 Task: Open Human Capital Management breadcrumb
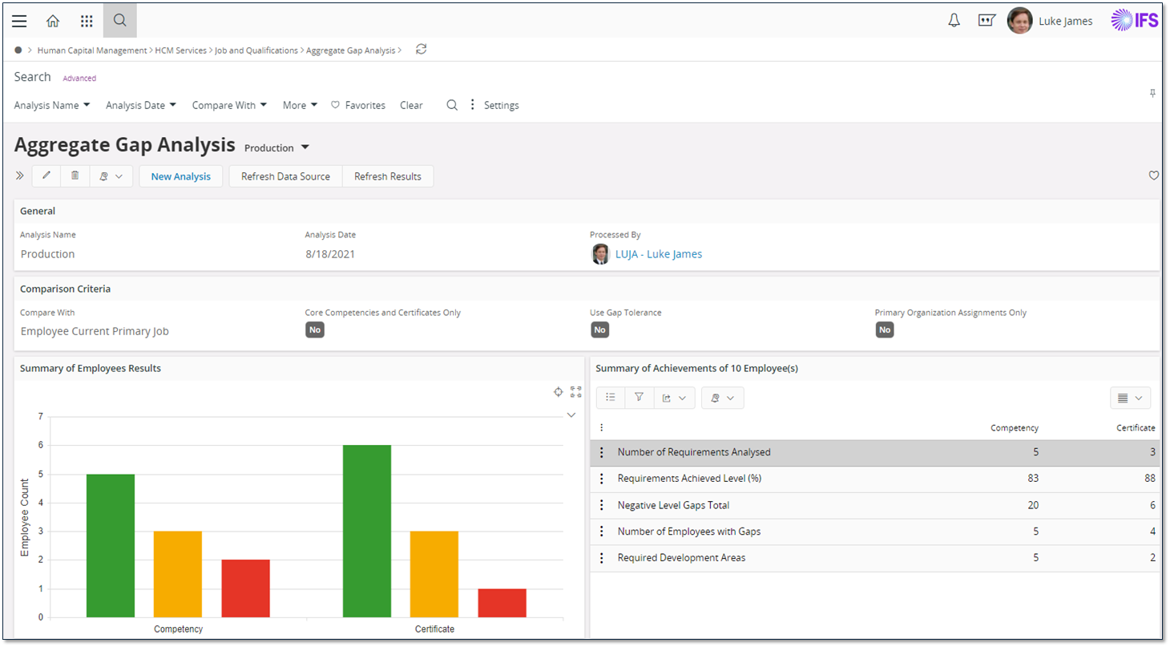[92, 51]
